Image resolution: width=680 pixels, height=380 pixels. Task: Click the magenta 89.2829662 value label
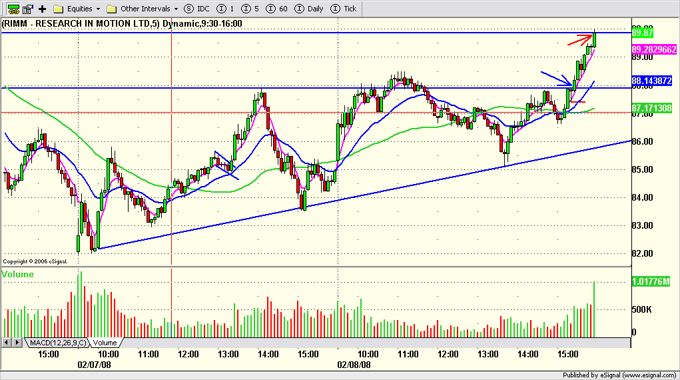pyautogui.click(x=654, y=49)
